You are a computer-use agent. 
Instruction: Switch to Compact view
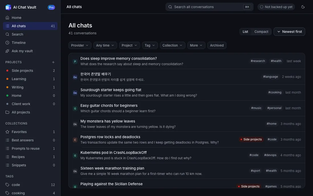click(x=261, y=32)
